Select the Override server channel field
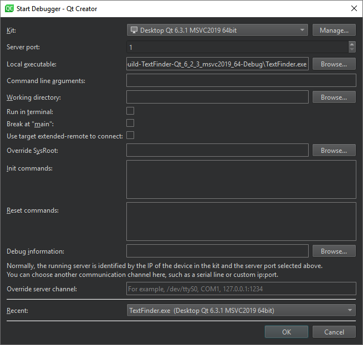This screenshot has width=363, height=345. point(241,289)
